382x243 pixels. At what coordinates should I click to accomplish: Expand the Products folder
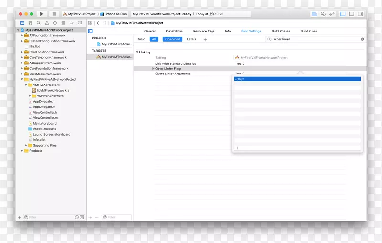22,151
